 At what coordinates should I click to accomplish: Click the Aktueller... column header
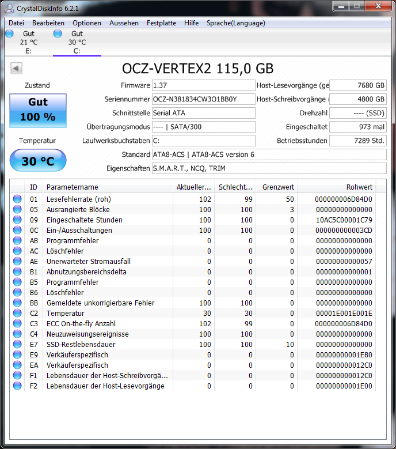click(193, 187)
